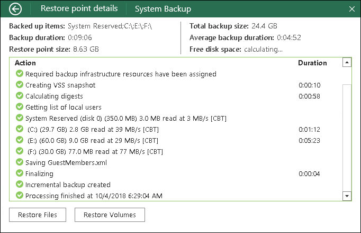Select the '(F:) (30.0 GB) 77.0 MB read' row

(176, 152)
